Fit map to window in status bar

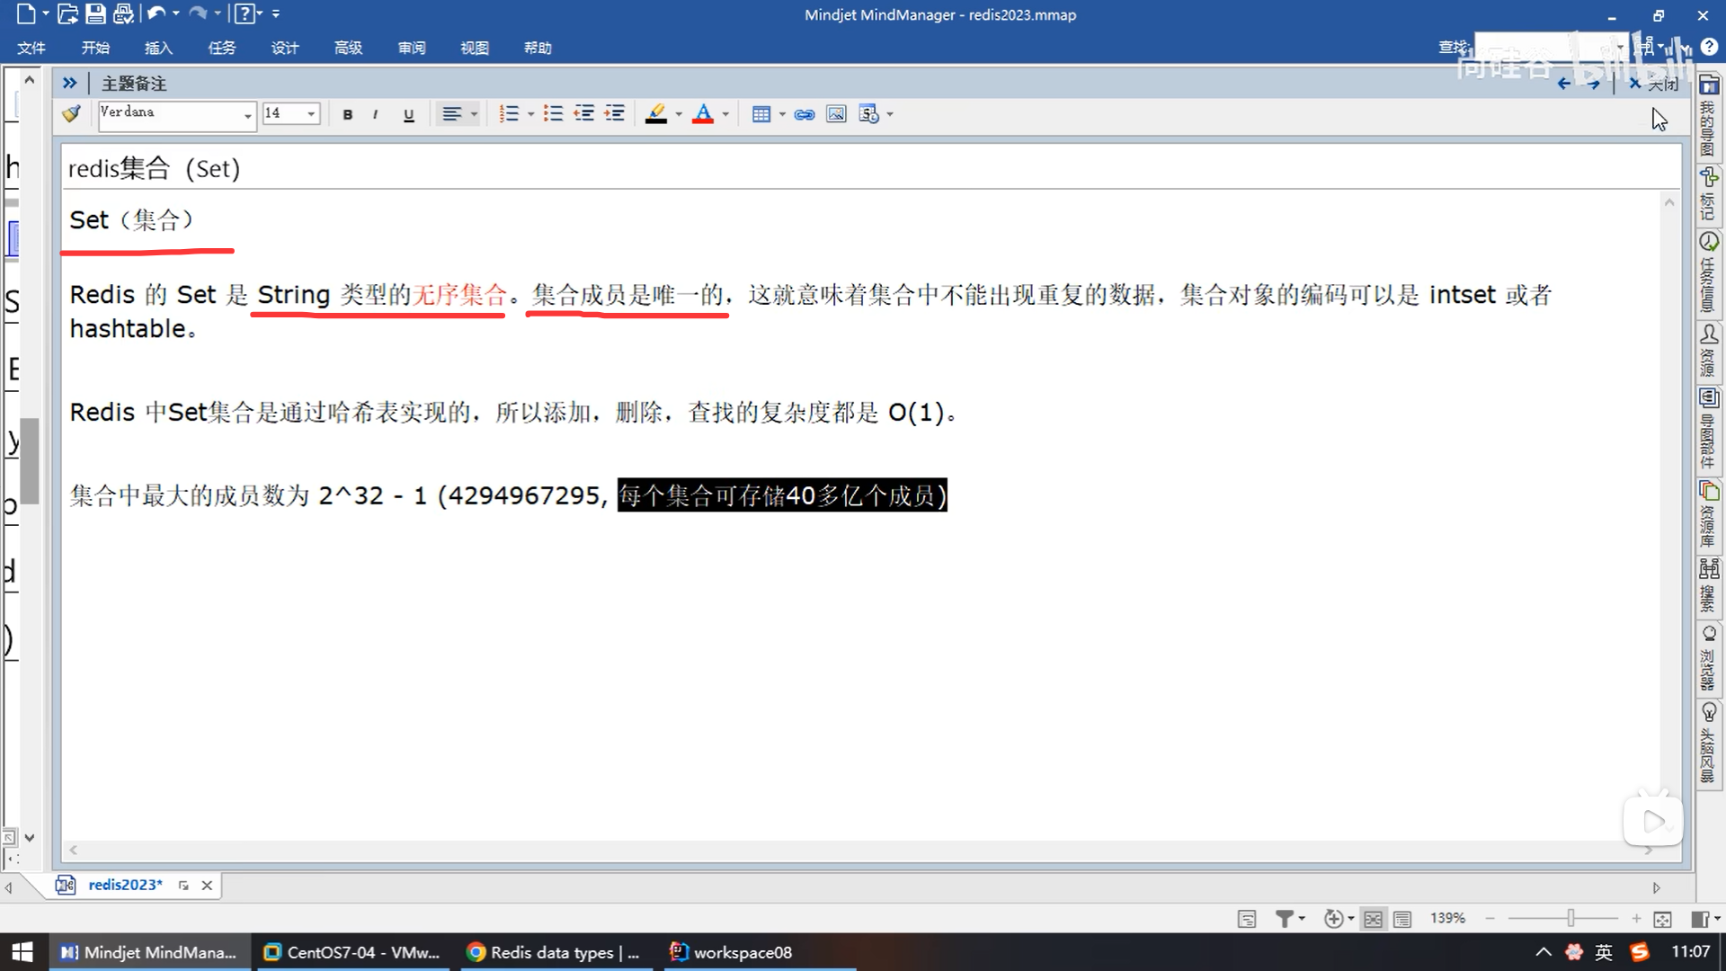(1662, 918)
